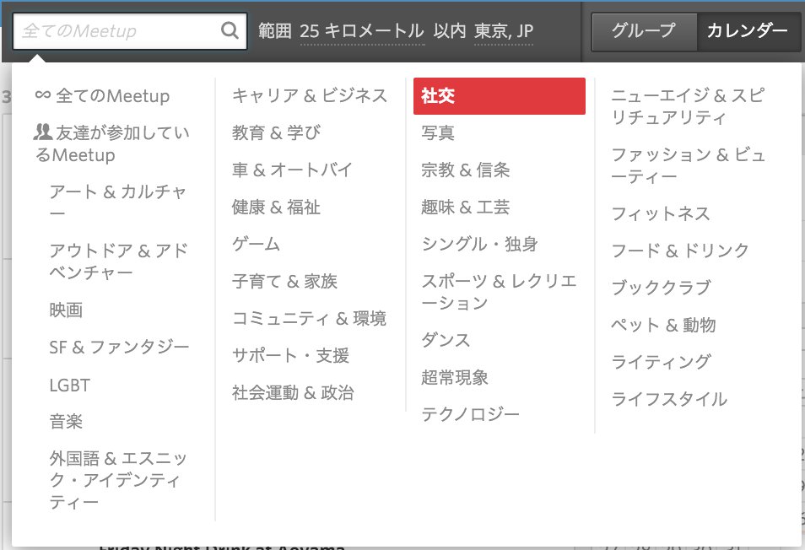Pick the 映画 category
This screenshot has height=550, width=805.
[x=66, y=310]
